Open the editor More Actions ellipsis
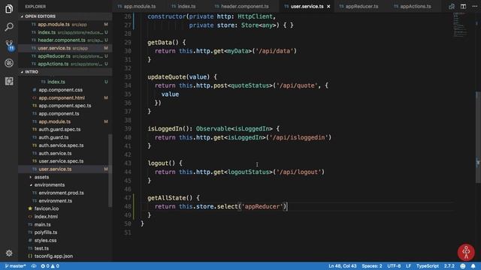 pyautogui.click(x=474, y=6)
